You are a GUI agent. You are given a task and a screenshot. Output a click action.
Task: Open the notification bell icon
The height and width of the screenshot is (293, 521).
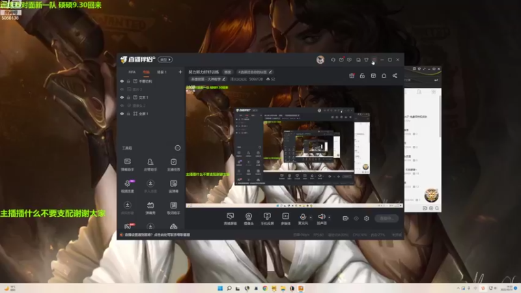click(384, 76)
